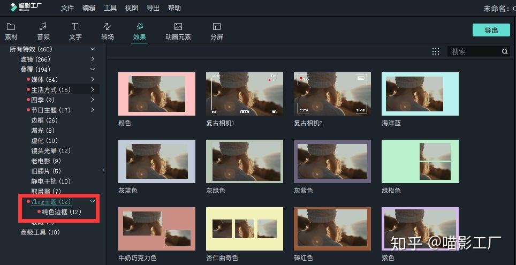Screen dimensions: 516x265
Task: Click the green 导出 export button
Action: [491, 31]
